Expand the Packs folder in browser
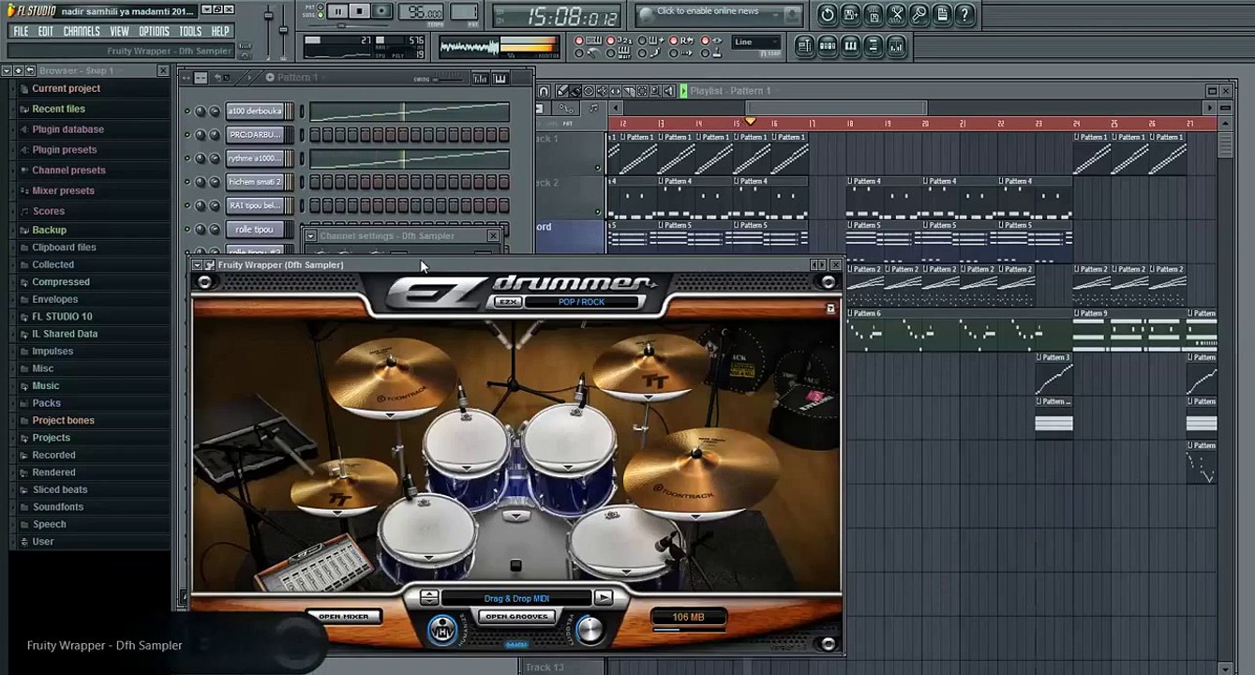This screenshot has height=675, width=1255. [x=46, y=403]
